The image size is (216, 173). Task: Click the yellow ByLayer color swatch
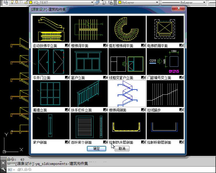(x=120, y=2)
